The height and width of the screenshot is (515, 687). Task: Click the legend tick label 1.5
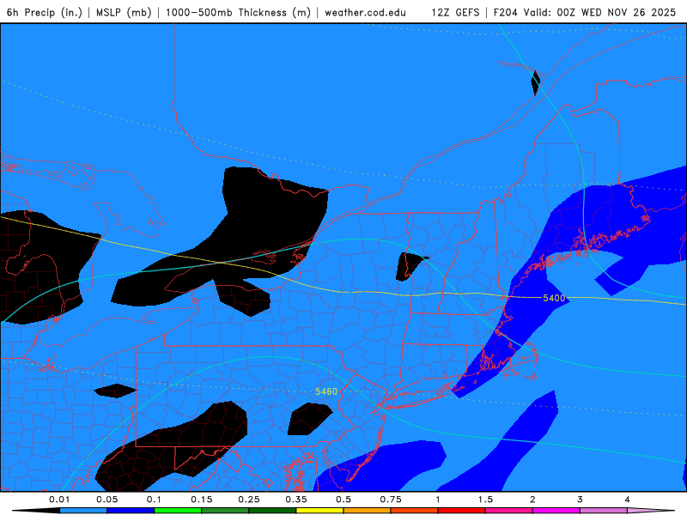[x=485, y=500]
